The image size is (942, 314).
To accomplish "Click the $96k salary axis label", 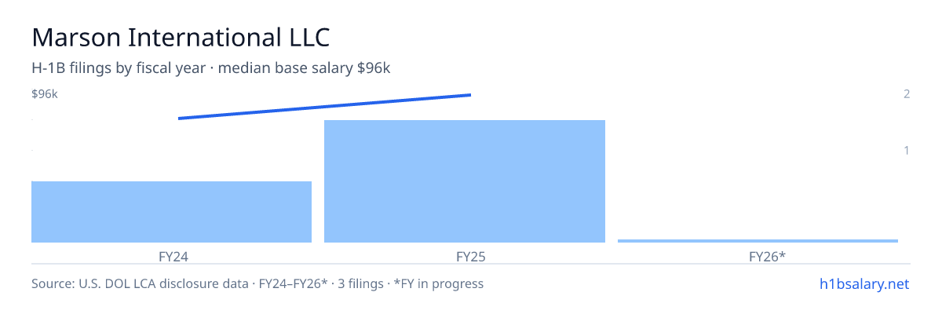I will pyautogui.click(x=45, y=94).
